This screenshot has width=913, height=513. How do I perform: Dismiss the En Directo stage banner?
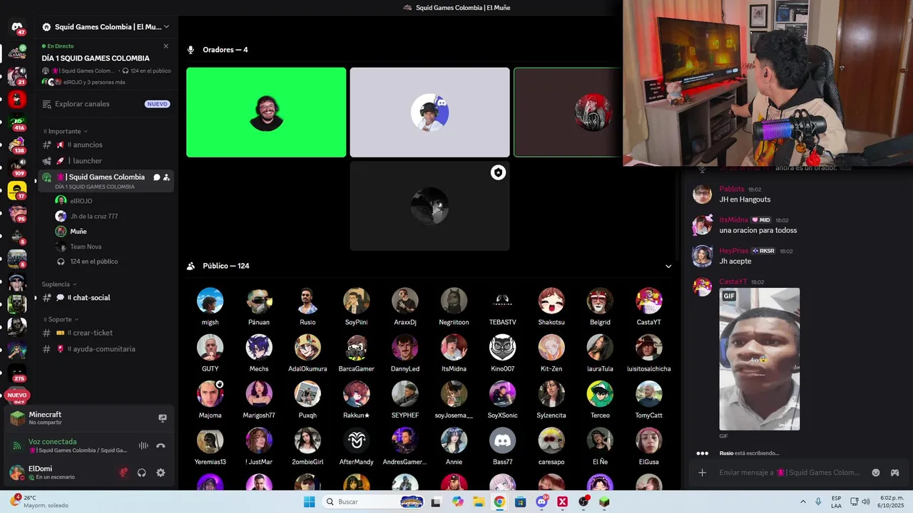166,46
